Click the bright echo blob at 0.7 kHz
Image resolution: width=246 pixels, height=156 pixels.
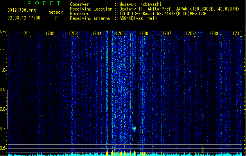135,128
